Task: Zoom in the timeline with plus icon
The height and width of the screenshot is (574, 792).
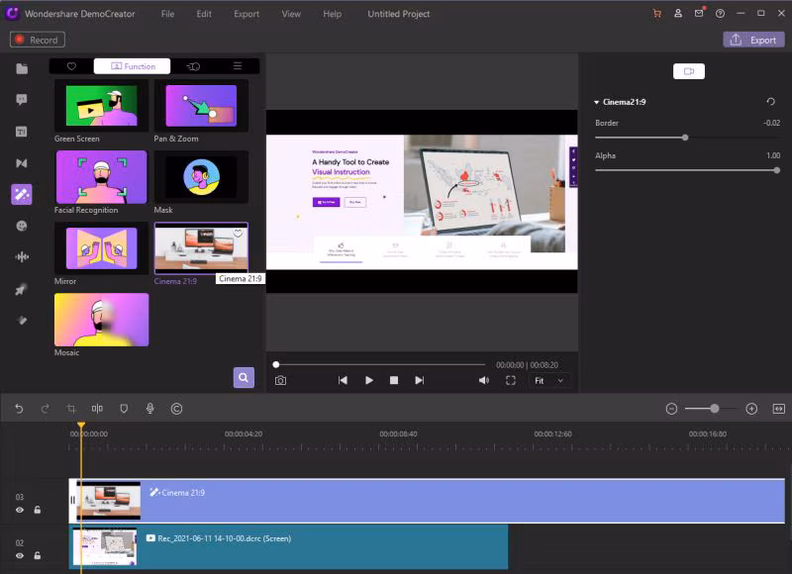Action: click(751, 409)
